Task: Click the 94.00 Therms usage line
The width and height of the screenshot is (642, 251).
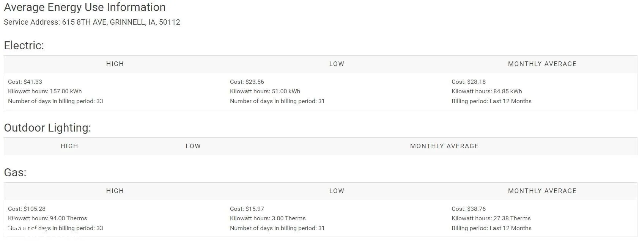Action: point(47,218)
